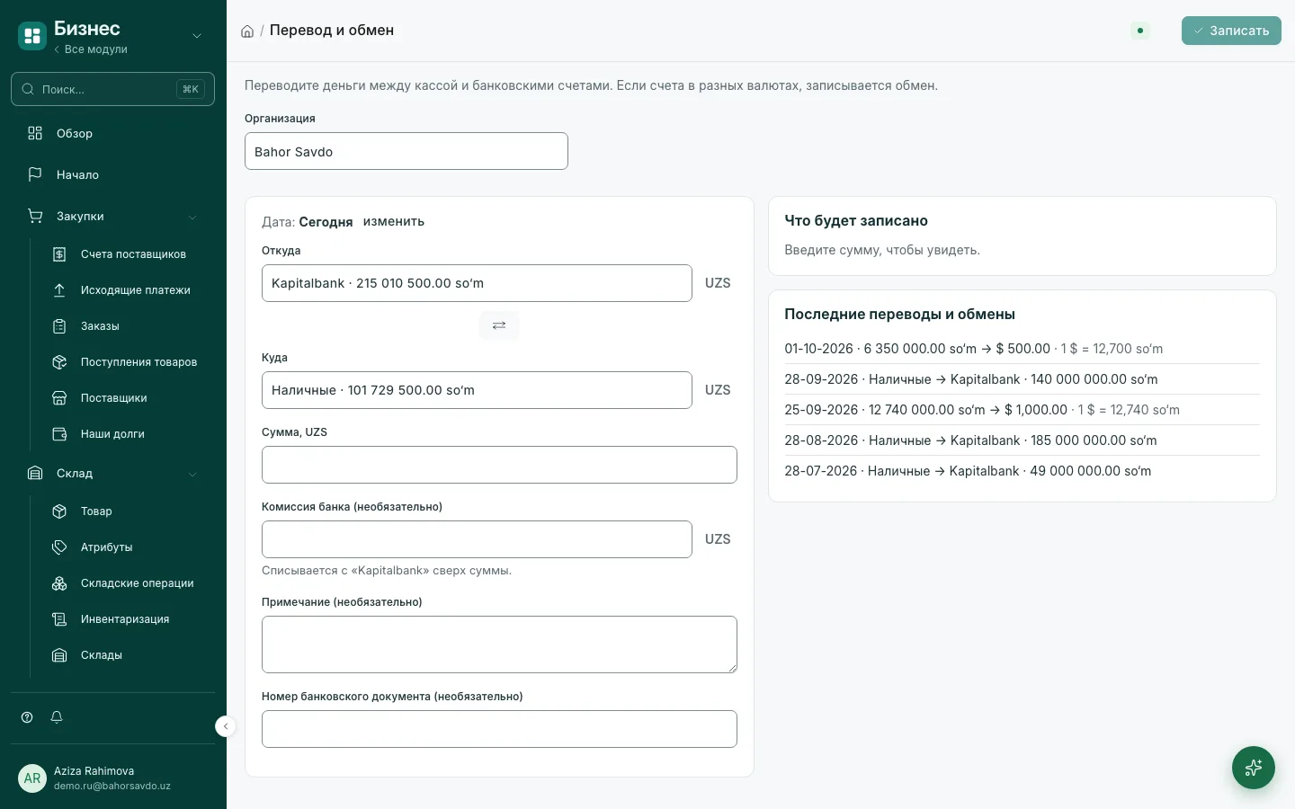Click the Инвентаризация checklist icon
This screenshot has height=809, width=1295.
pos(59,619)
